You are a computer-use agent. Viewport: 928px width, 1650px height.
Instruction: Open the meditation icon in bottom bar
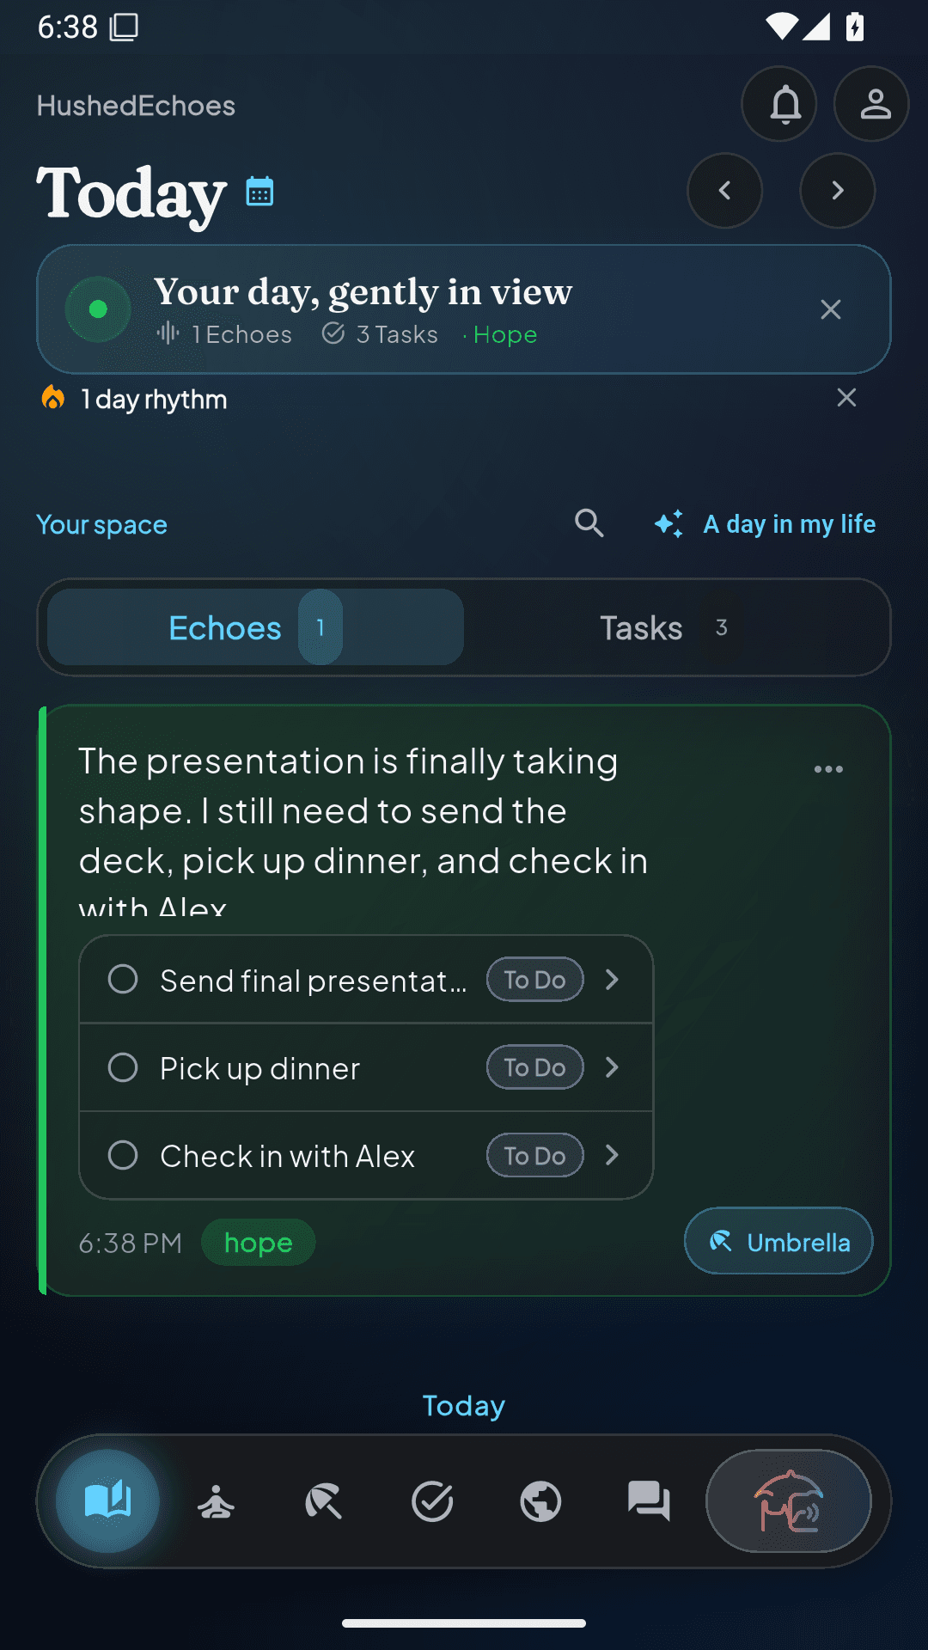[216, 1501]
